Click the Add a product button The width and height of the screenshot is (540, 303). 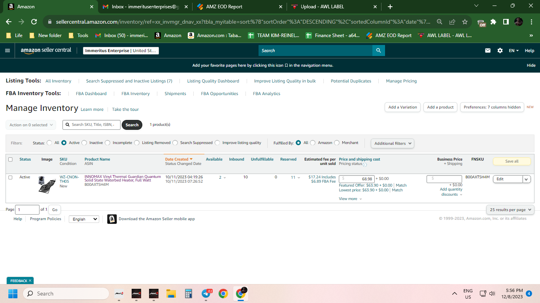pos(440,107)
